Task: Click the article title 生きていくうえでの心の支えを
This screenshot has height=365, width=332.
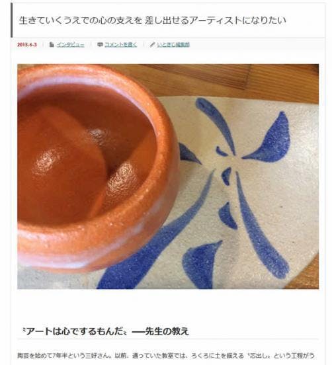Action: point(80,20)
